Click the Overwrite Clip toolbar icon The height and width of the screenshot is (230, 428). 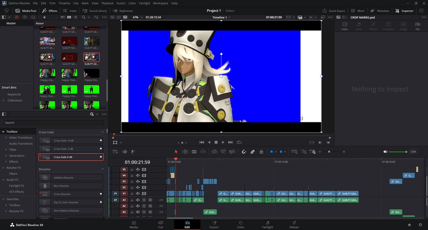tap(223, 152)
